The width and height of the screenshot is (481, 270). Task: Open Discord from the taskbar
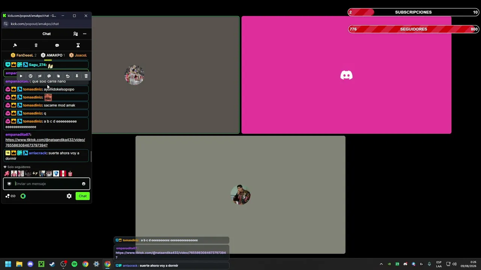point(30,264)
